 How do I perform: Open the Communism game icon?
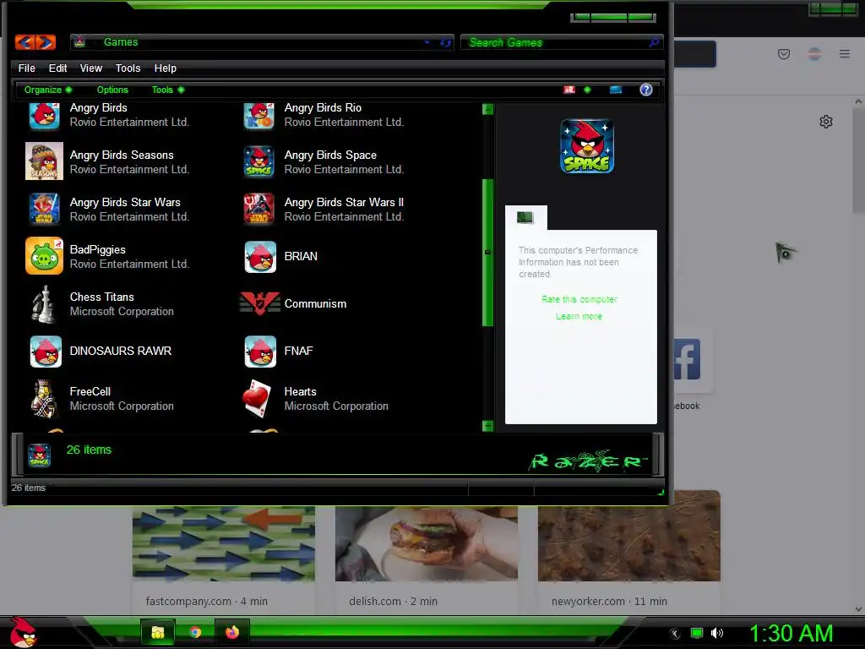(x=260, y=303)
